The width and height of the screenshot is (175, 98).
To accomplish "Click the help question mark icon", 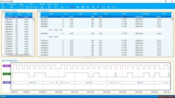I will coord(56,7).
